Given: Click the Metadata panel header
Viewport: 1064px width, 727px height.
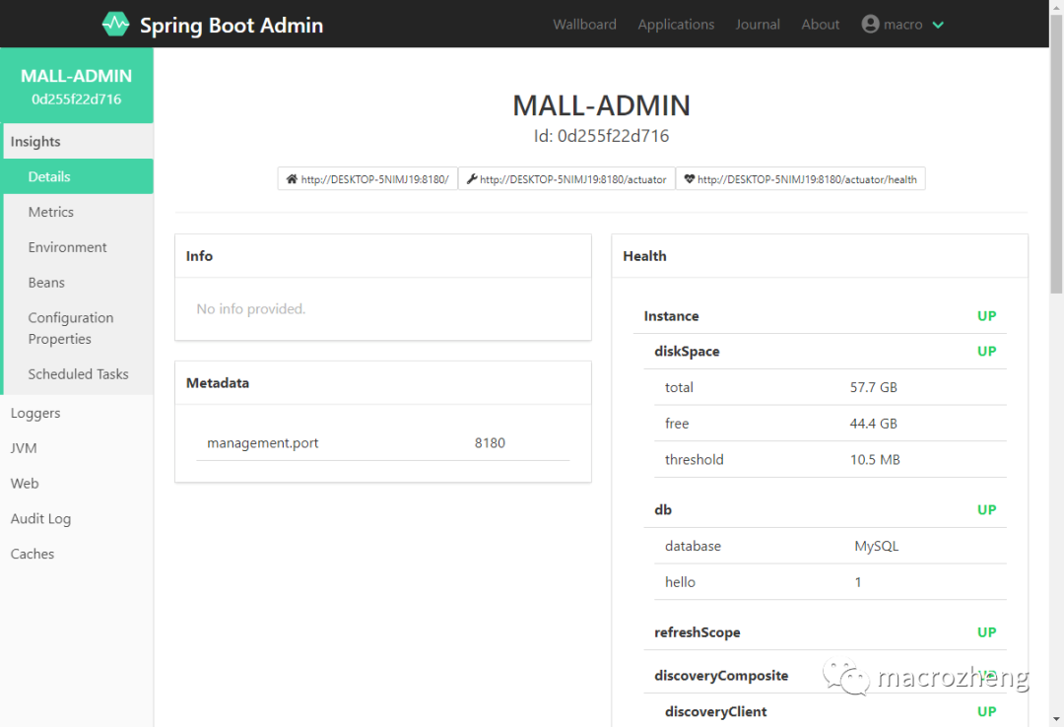Looking at the screenshot, I should 382,383.
